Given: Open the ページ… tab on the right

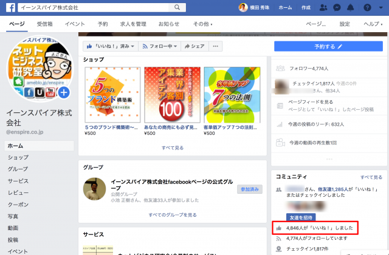Looking at the screenshot, I should point(315,24).
